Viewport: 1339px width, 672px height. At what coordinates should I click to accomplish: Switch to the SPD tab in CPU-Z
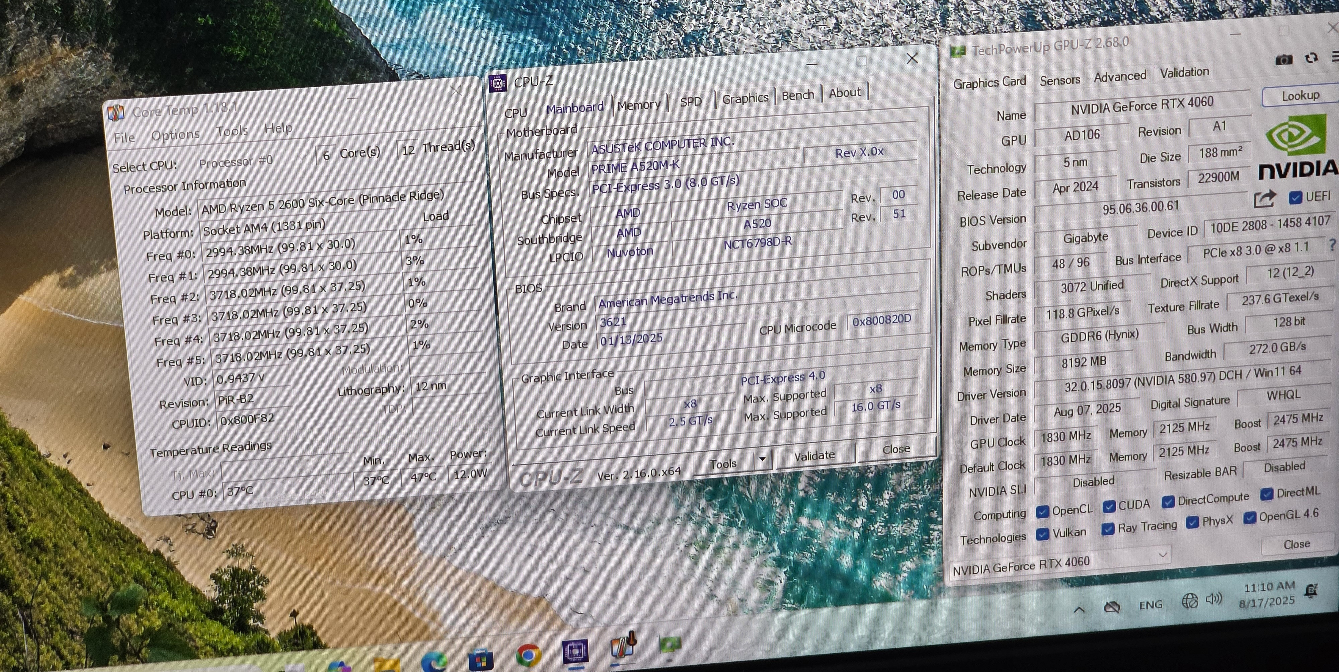click(691, 102)
